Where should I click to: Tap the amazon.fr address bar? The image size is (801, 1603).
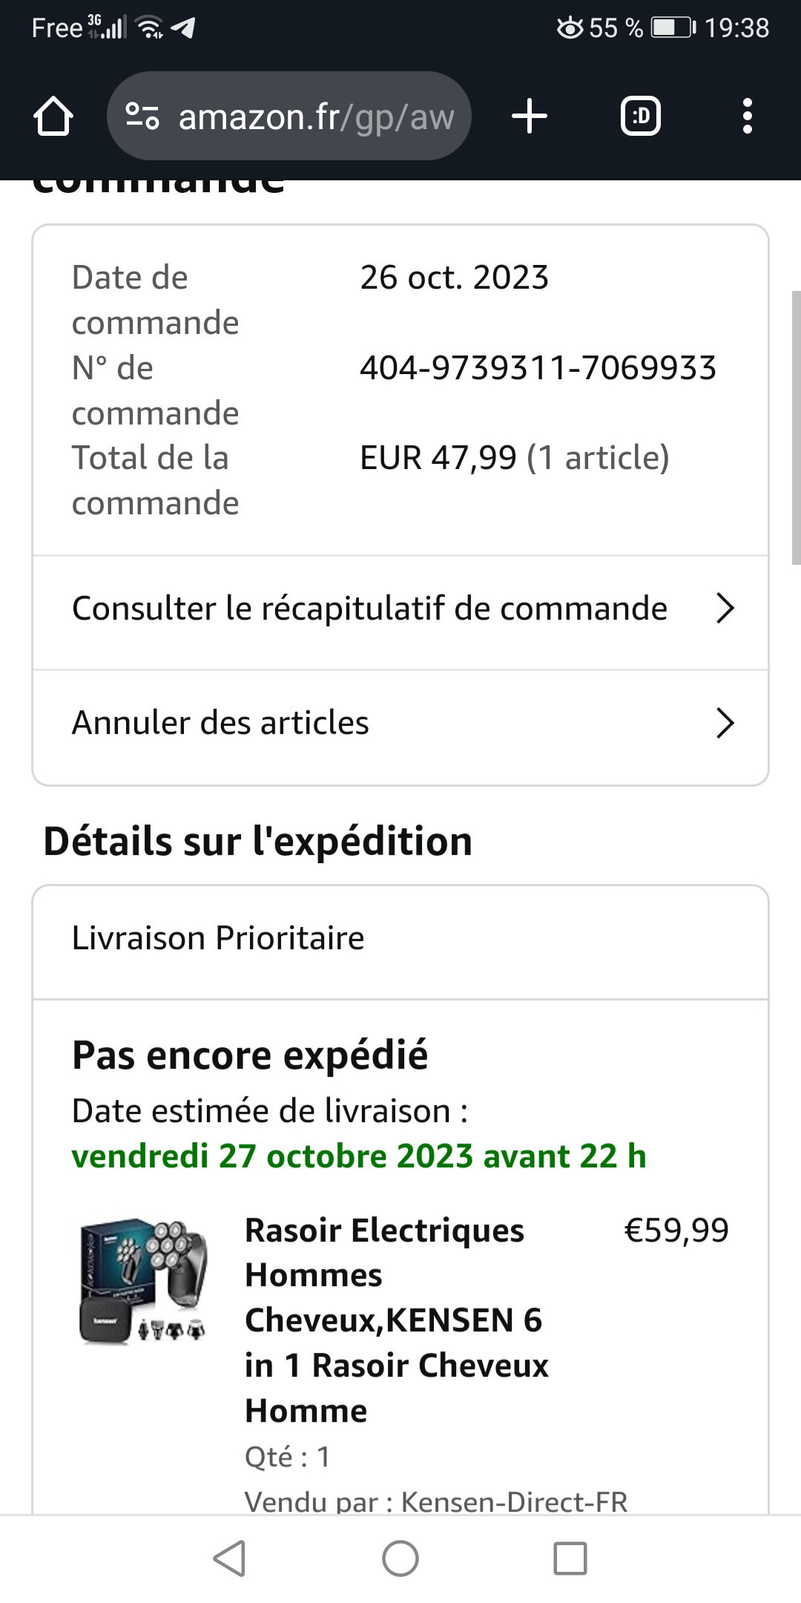[x=316, y=117]
